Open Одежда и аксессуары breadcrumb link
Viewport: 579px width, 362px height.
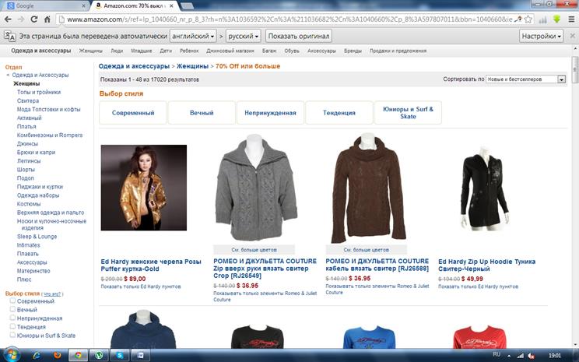click(134, 66)
